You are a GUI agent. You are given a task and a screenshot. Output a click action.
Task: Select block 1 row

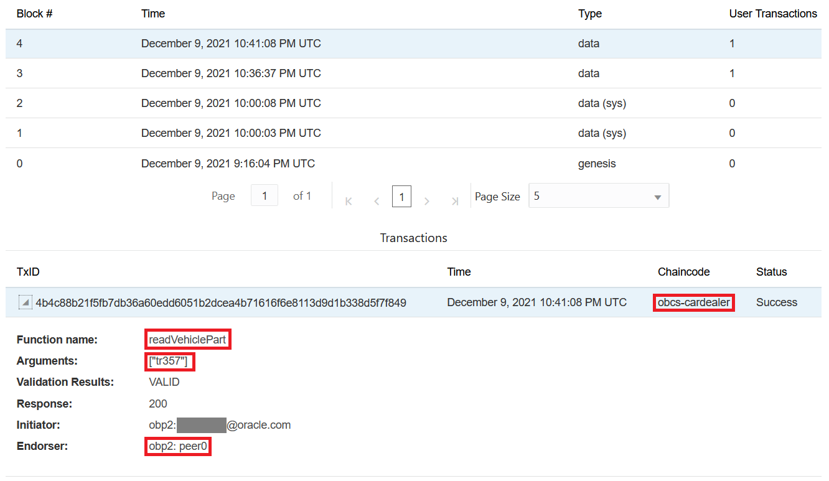tap(413, 133)
